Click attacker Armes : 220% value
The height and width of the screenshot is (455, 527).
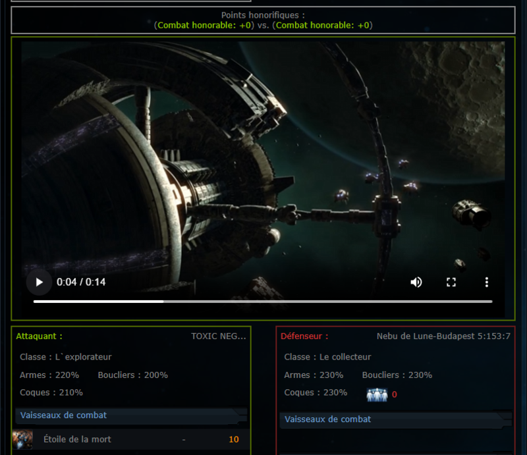(49, 375)
